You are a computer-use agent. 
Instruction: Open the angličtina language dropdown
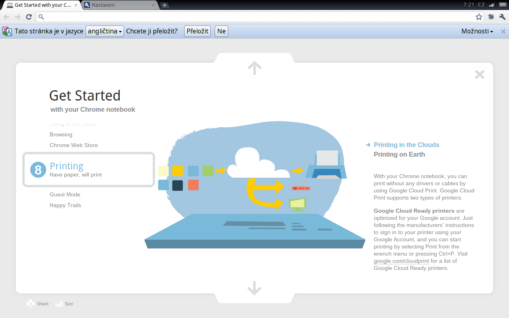pos(105,31)
